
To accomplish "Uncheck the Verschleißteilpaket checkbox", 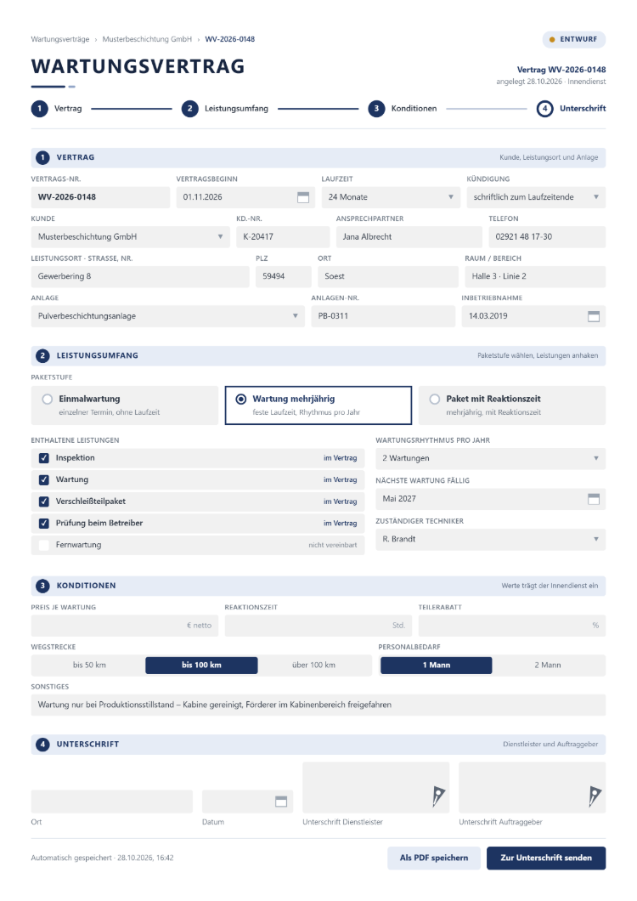I will (x=43, y=501).
